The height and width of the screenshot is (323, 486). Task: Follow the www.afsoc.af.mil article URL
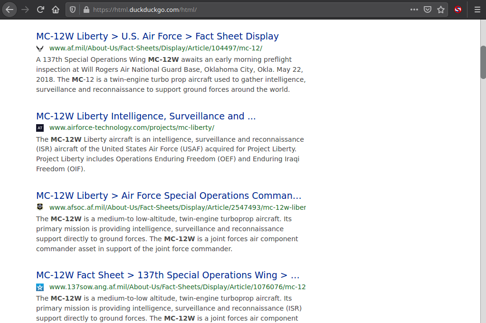178,207
